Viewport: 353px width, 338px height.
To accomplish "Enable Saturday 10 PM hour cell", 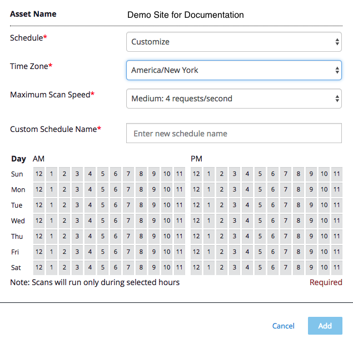I will [x=324, y=268].
